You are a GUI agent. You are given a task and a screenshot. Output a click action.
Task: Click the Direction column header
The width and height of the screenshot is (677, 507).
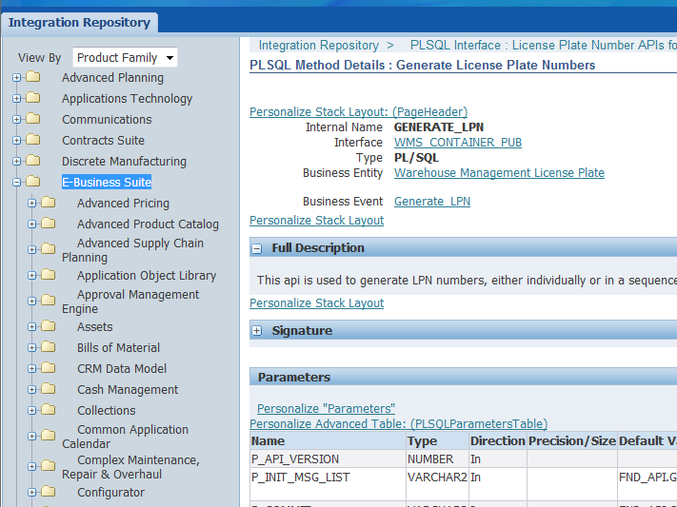pos(498,441)
